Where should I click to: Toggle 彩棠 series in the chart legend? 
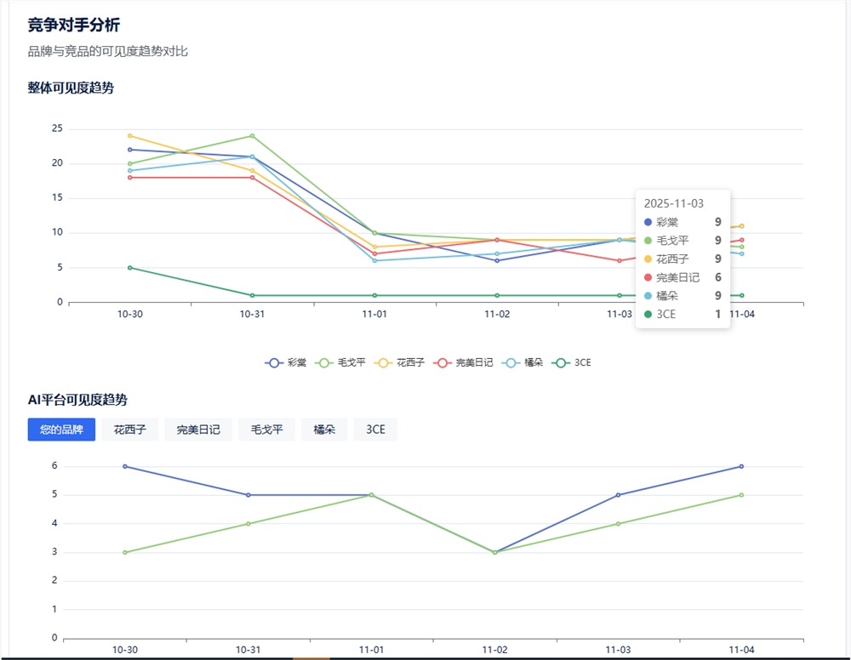point(285,363)
